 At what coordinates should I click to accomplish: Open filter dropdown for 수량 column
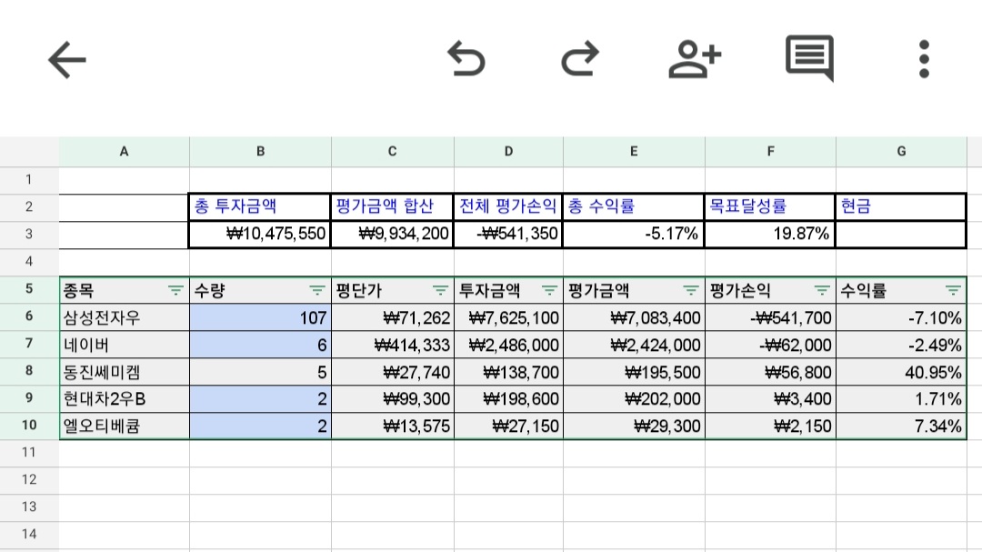(x=317, y=290)
